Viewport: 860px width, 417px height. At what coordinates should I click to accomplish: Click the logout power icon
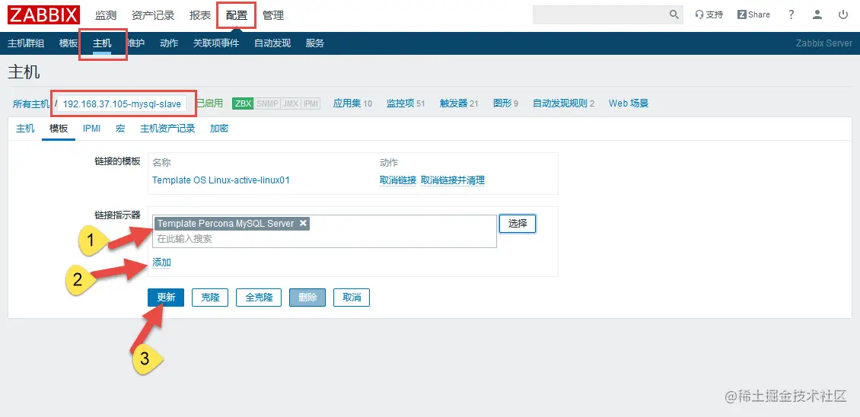tap(843, 14)
